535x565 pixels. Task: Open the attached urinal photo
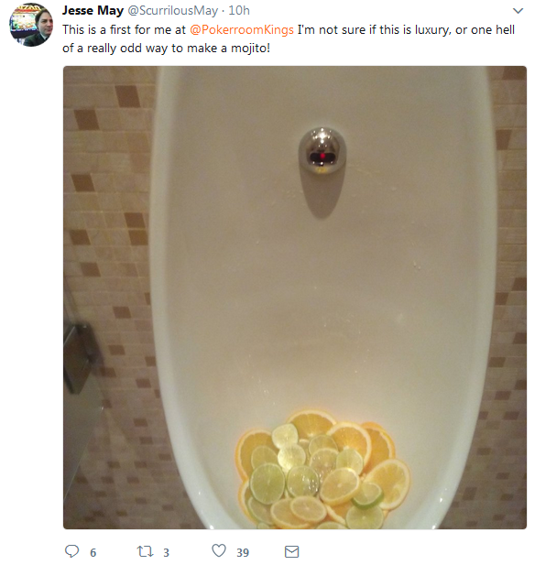pos(295,298)
